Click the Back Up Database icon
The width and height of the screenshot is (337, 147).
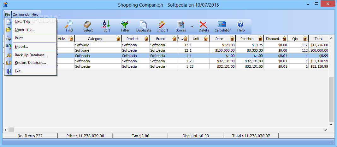pyautogui.click(x=9, y=55)
